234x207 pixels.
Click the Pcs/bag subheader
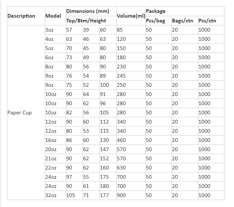159,21
